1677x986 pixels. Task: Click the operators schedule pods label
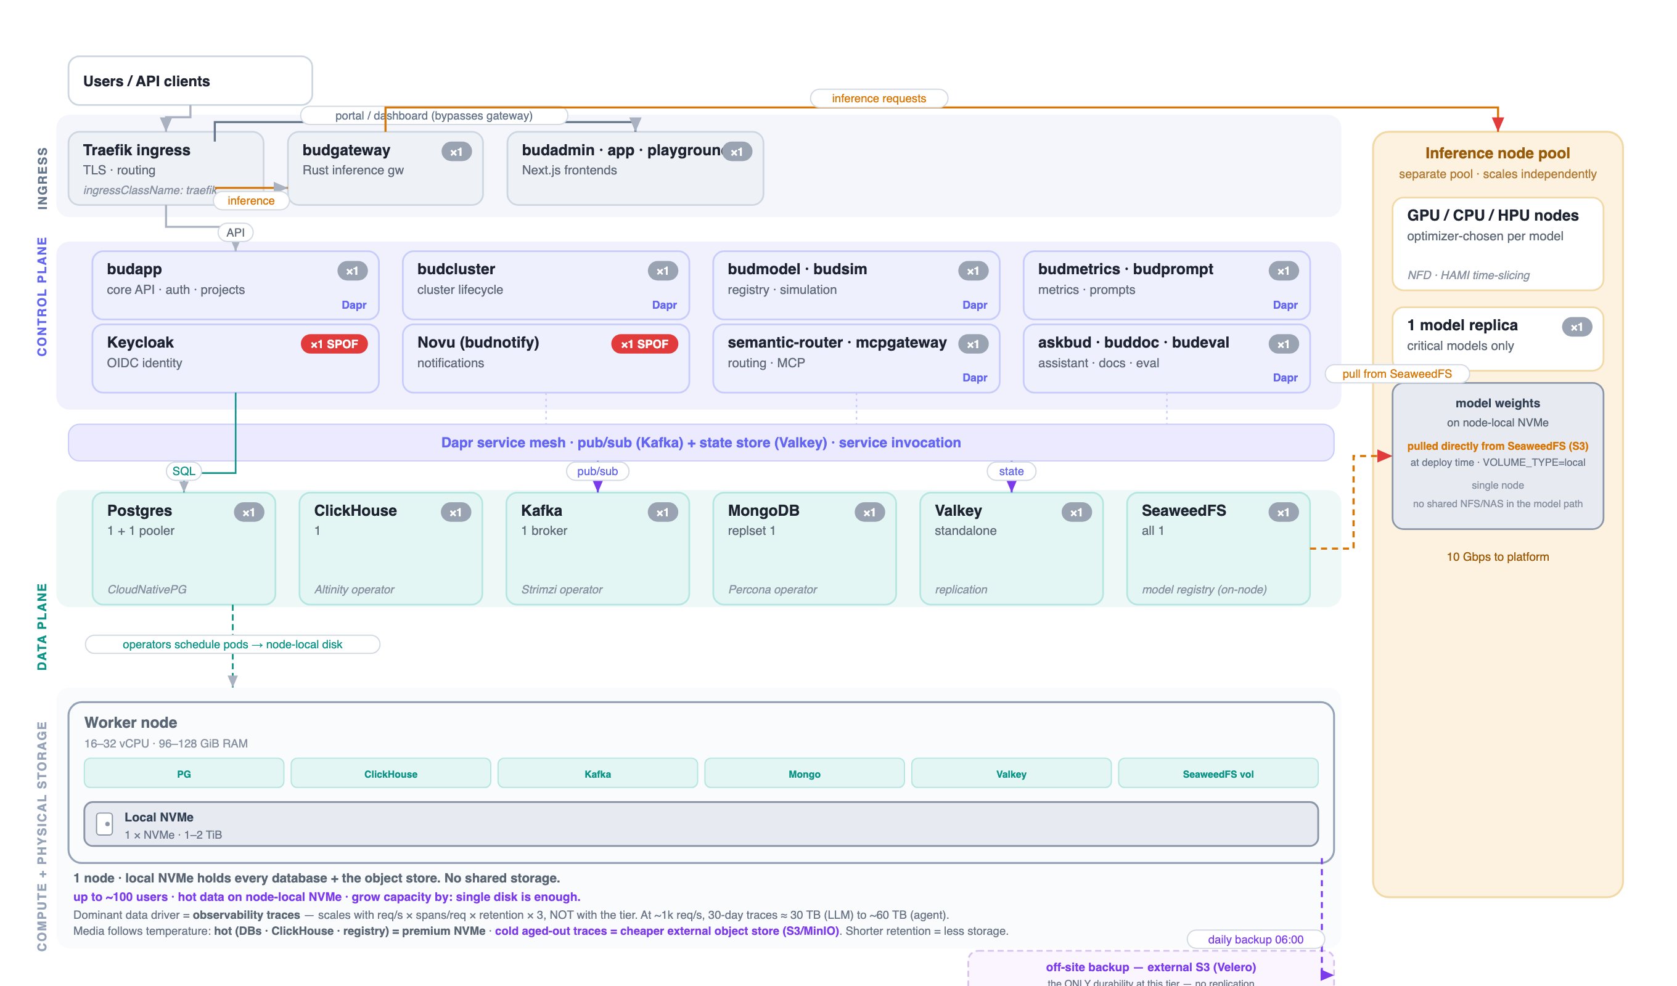tap(232, 644)
